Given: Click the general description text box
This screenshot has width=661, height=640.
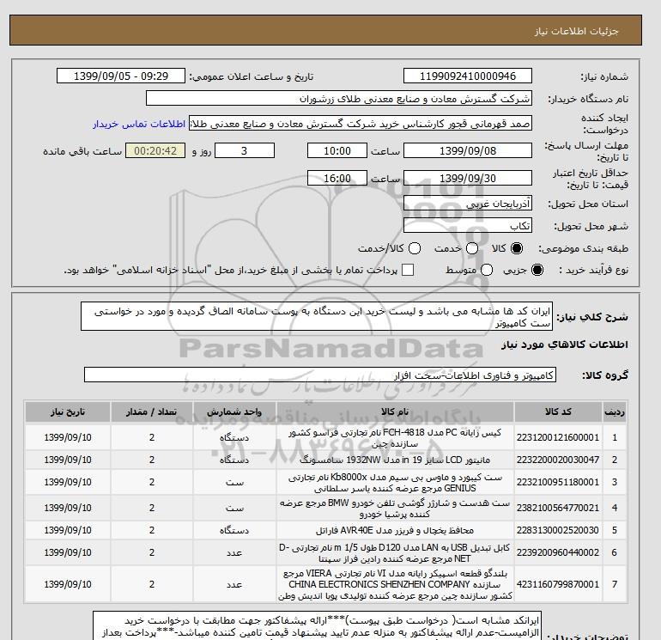Looking at the screenshot, I should pos(317,316).
